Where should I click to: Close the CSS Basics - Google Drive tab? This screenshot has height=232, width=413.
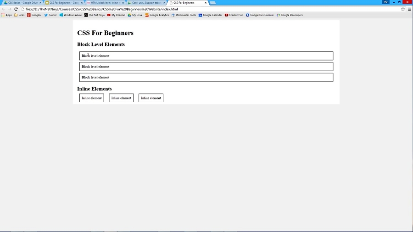coord(40,3)
